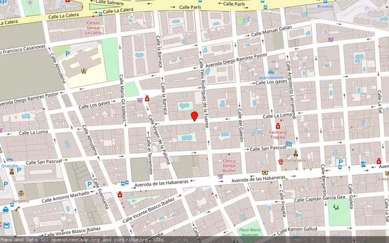Click the red location marker pin

[194, 116]
